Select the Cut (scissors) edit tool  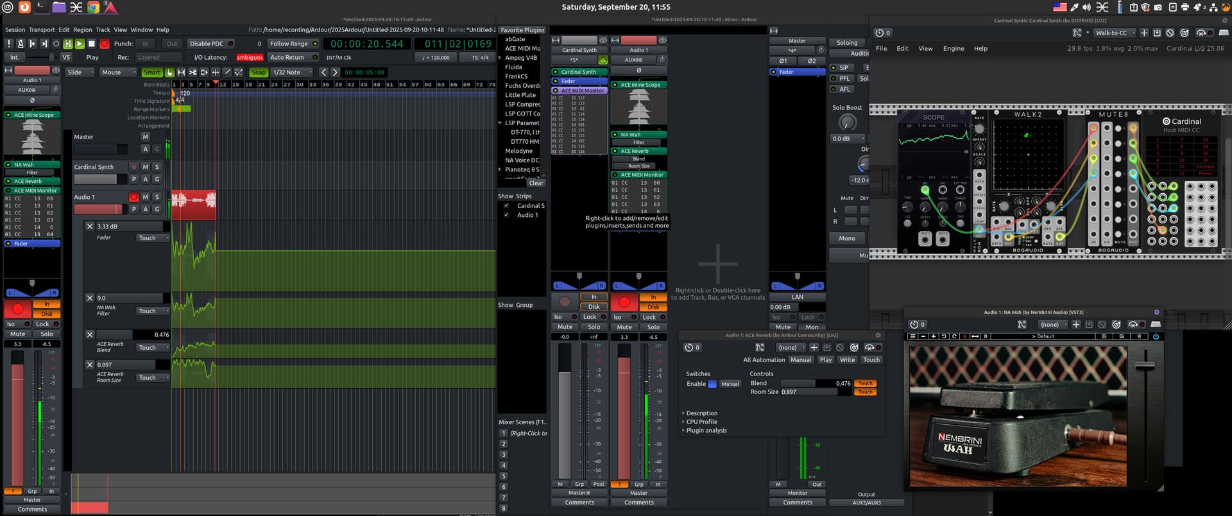pos(193,73)
